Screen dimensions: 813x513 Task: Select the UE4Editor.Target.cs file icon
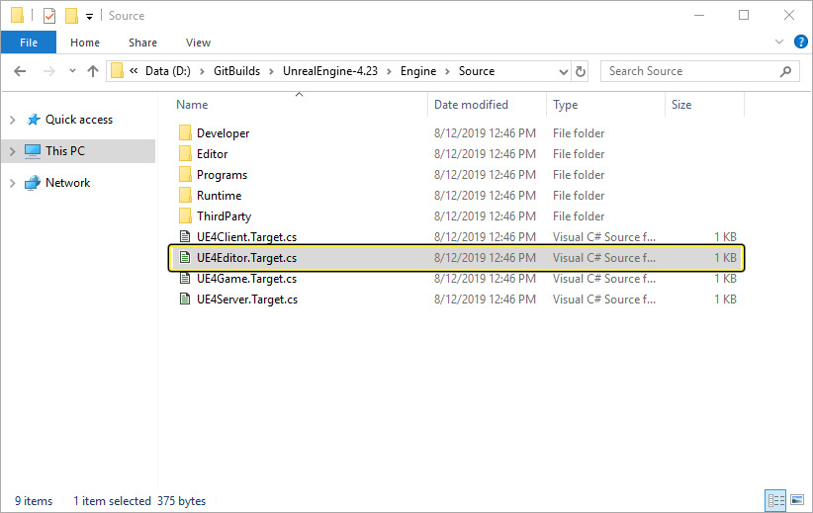(x=185, y=258)
